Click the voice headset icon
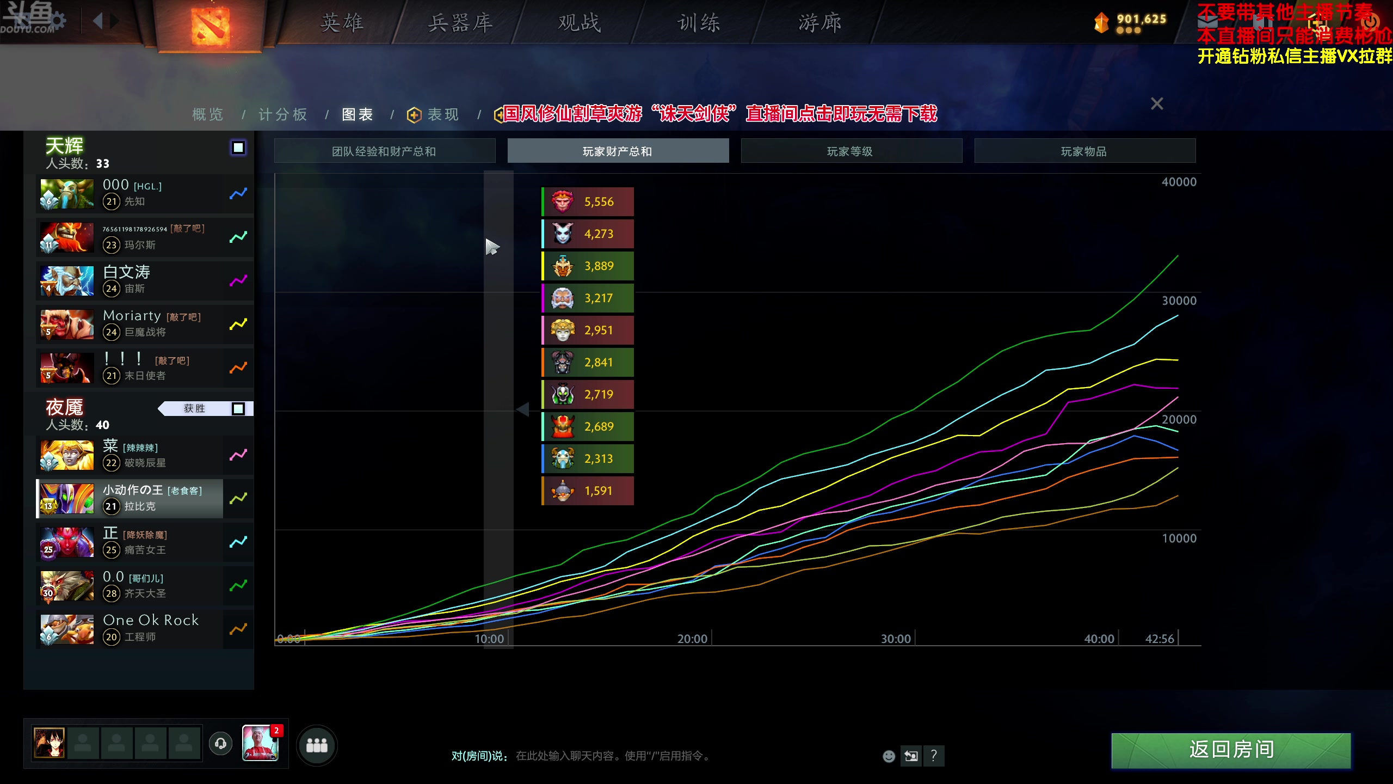Image resolution: width=1393 pixels, height=784 pixels. point(221,743)
